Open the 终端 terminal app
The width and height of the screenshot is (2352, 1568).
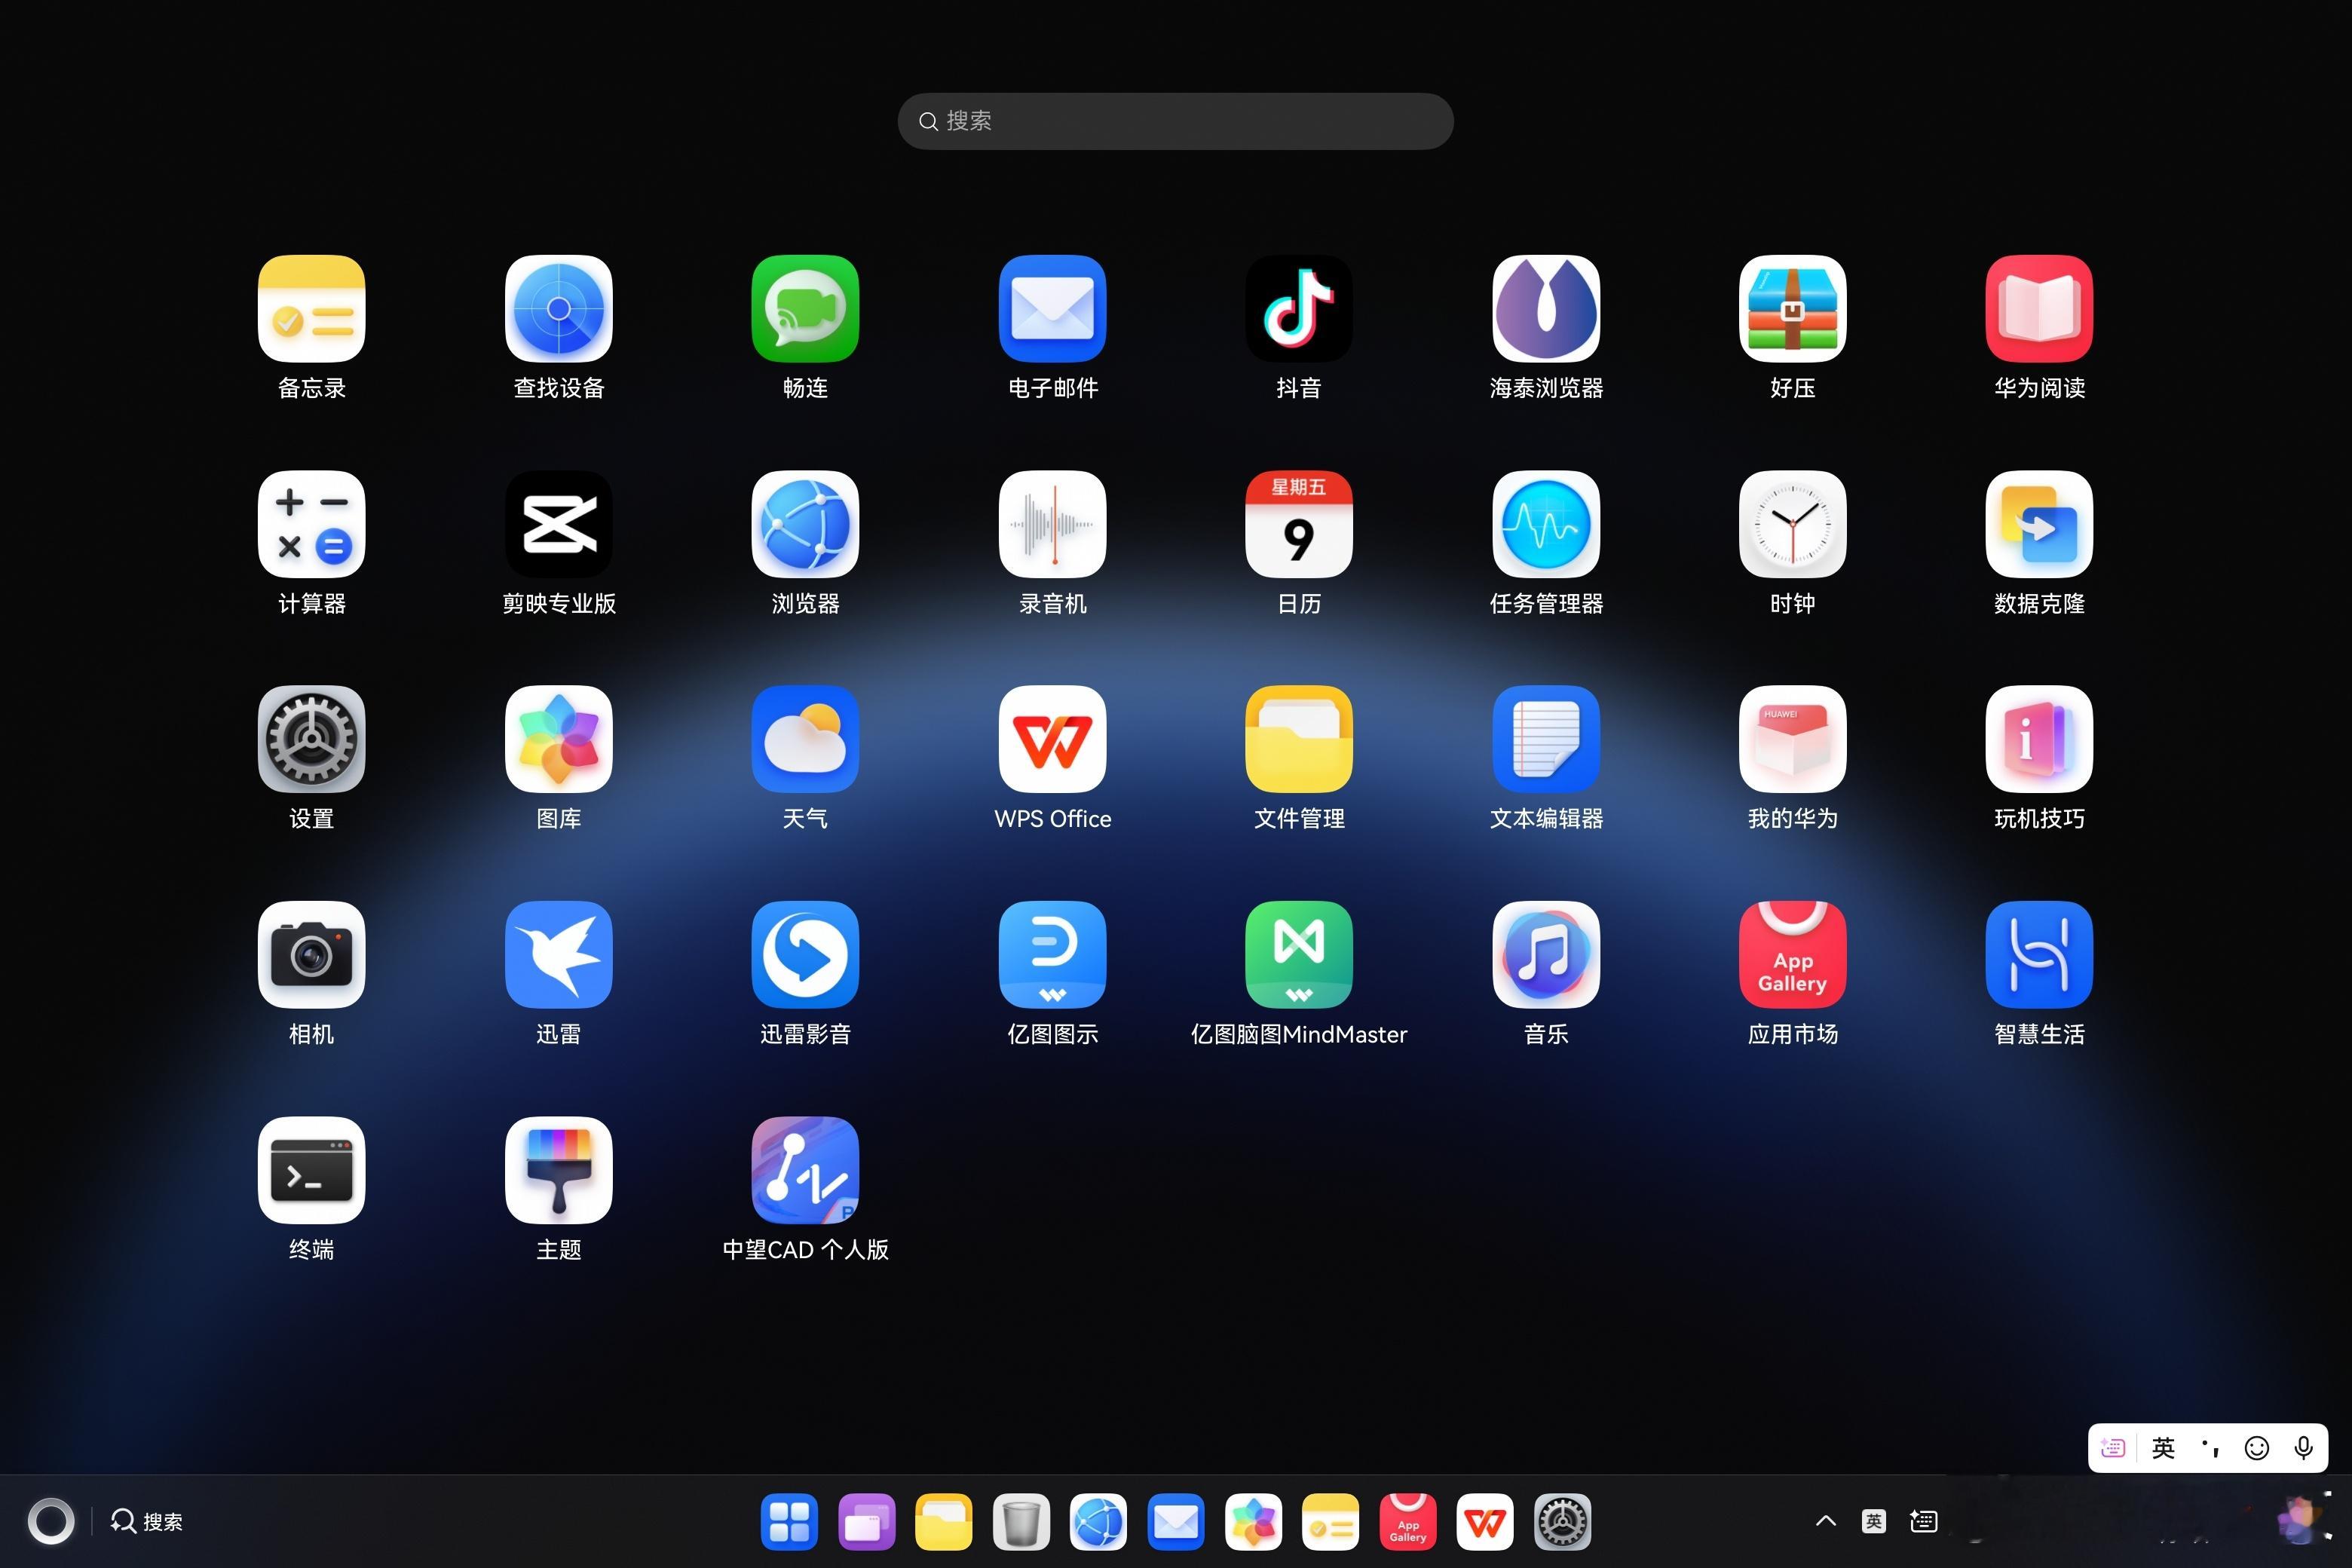[x=311, y=1170]
